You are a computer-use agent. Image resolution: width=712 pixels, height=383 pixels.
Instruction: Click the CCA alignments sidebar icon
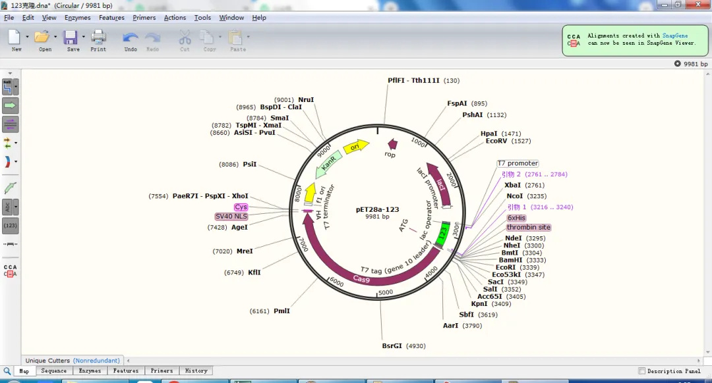pos(10,270)
